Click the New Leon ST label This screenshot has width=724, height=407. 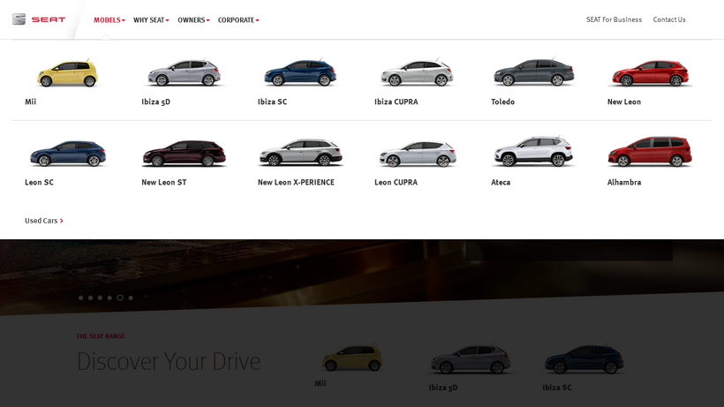tap(164, 182)
